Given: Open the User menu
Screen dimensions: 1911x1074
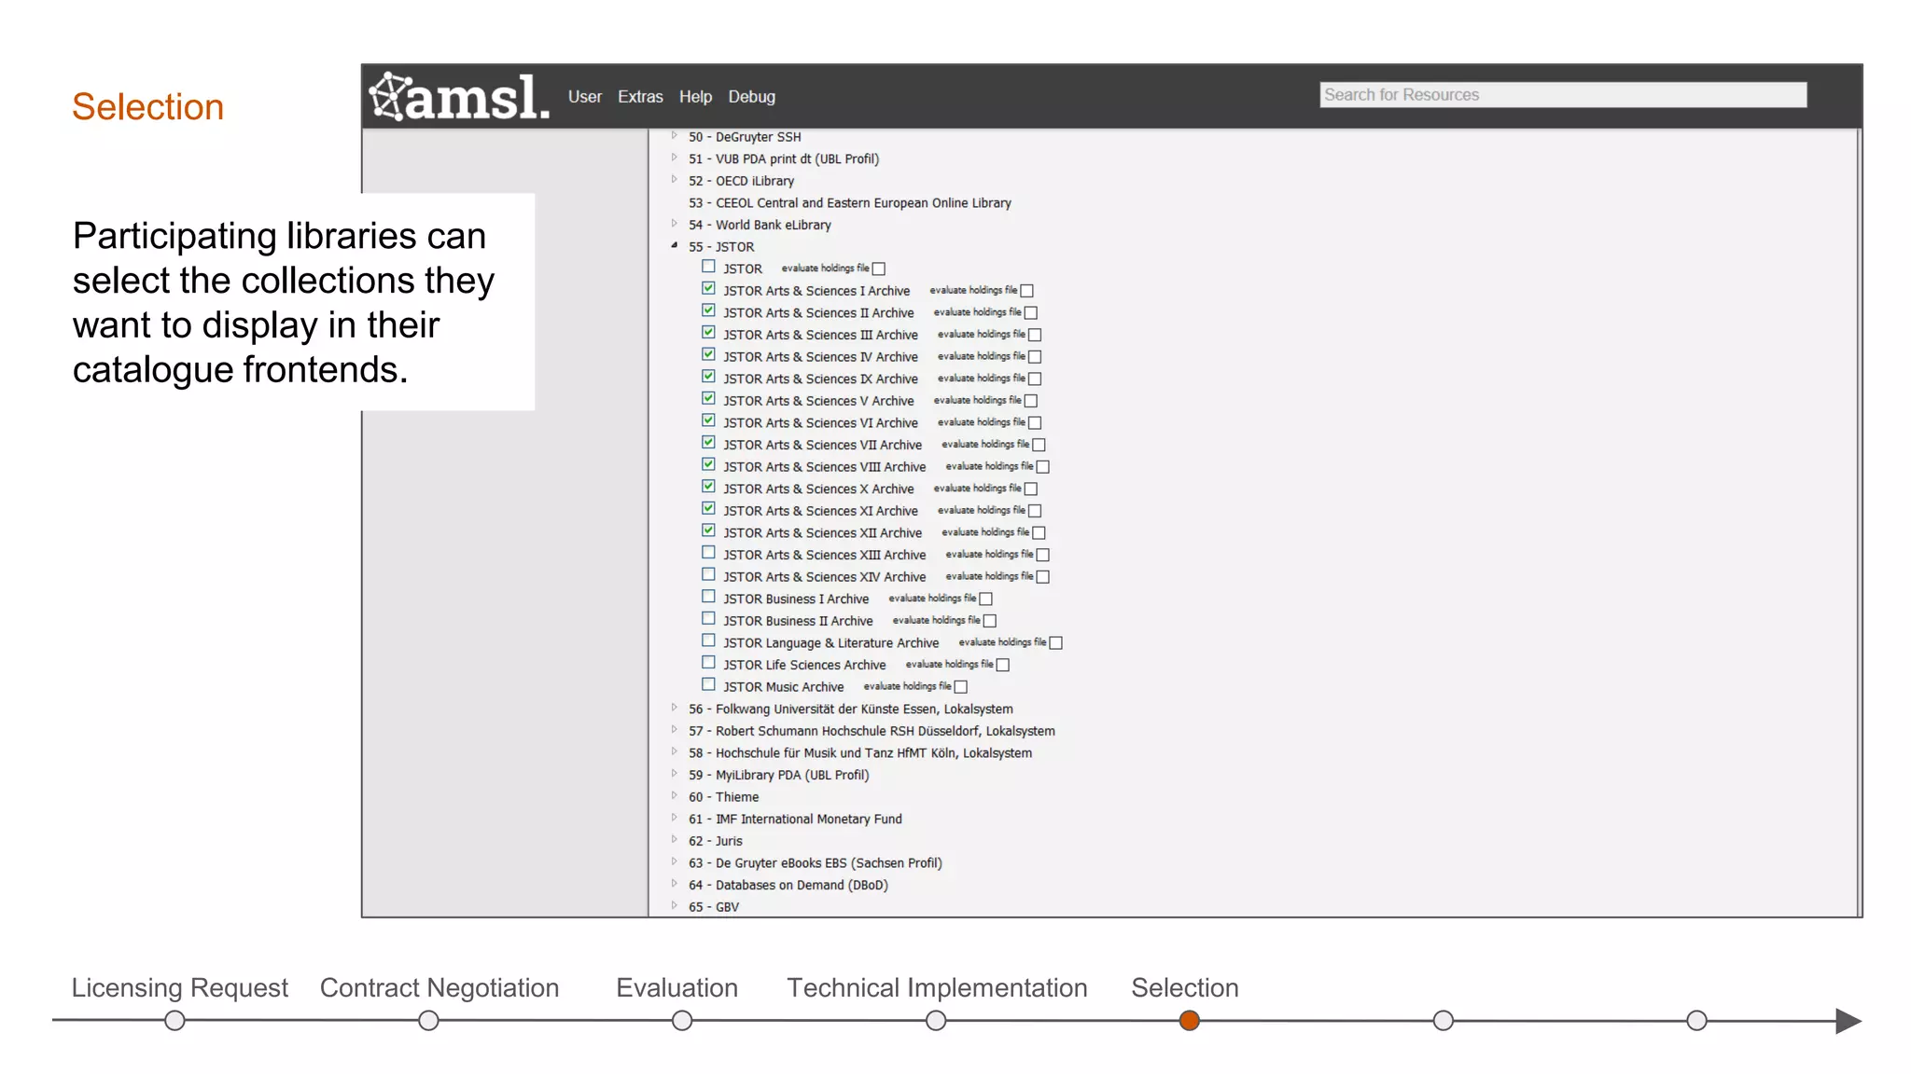Looking at the screenshot, I should tap(584, 97).
